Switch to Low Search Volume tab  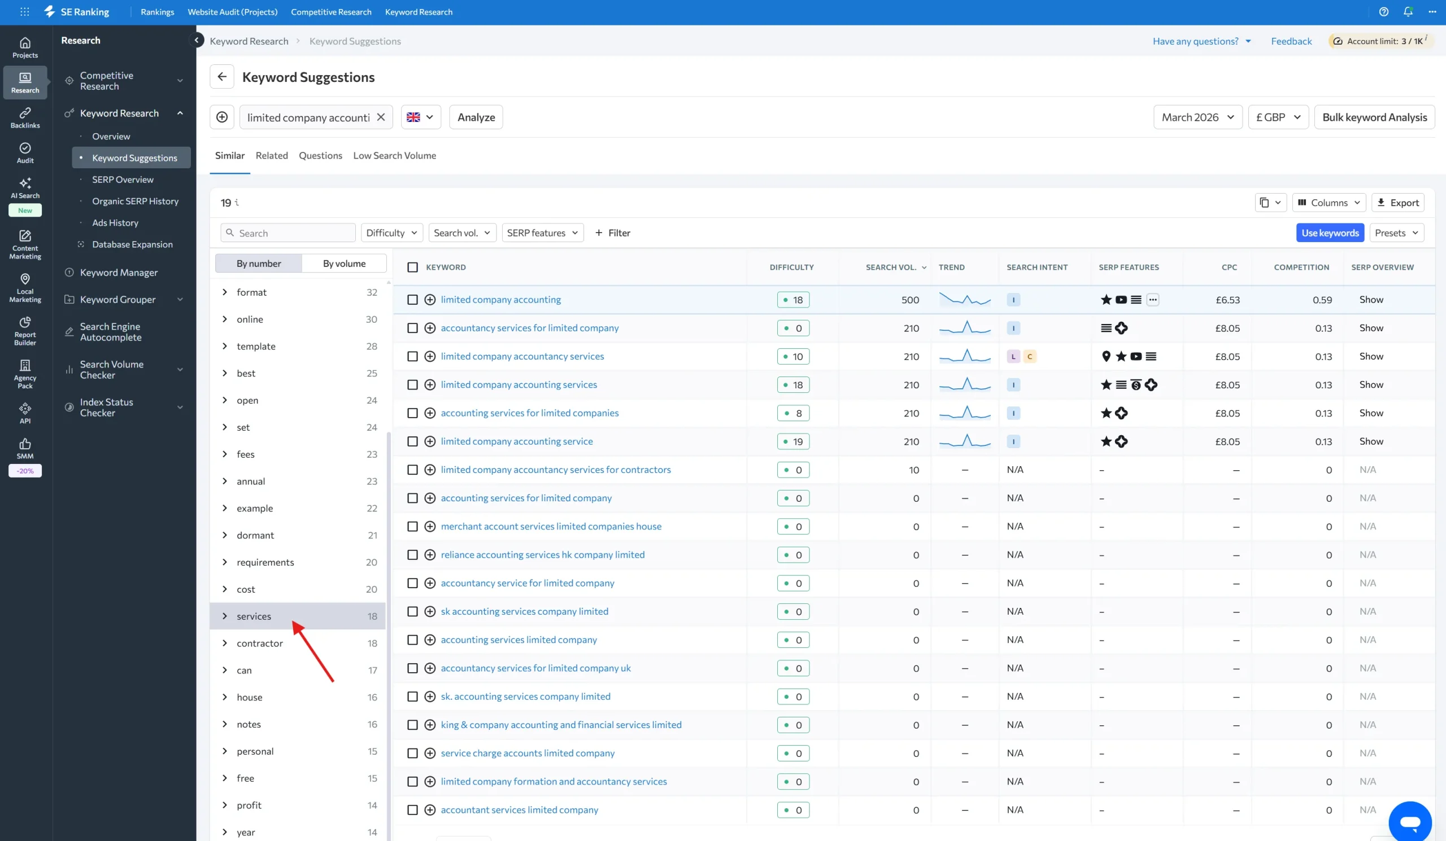[x=394, y=155]
